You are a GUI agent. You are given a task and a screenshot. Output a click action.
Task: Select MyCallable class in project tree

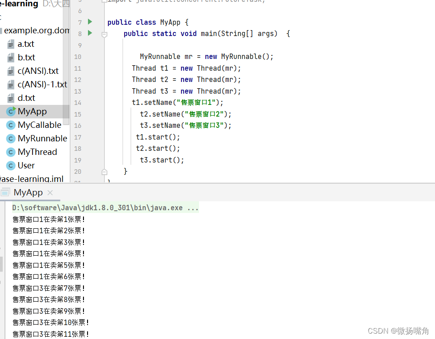39,125
